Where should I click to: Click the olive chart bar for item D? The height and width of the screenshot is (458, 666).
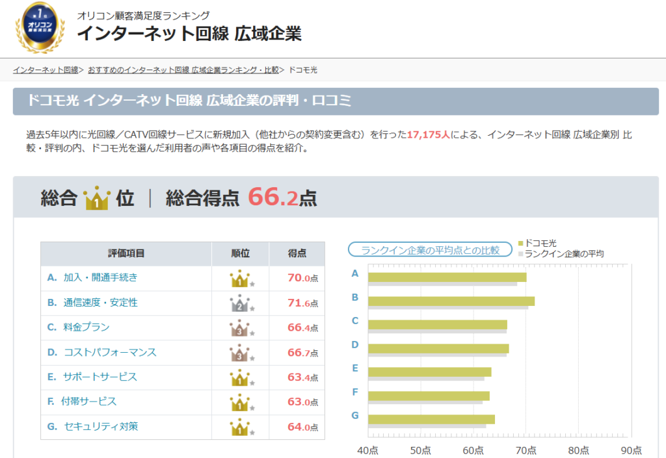click(438, 349)
